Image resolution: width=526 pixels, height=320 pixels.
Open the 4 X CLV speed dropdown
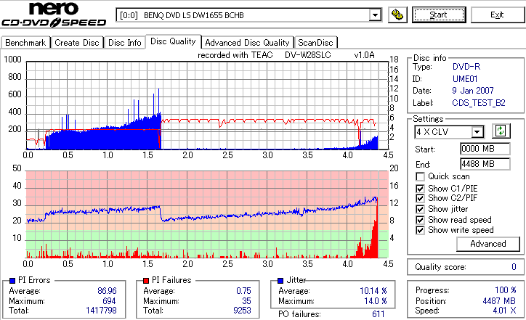[477, 131]
